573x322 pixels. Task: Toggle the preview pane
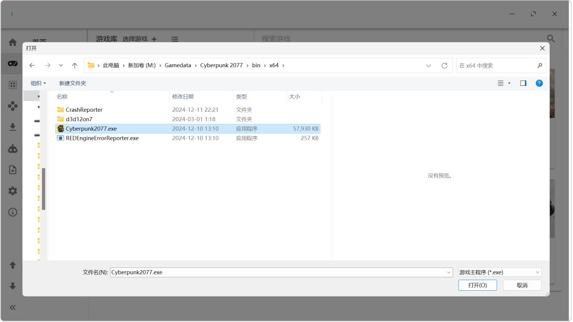(523, 83)
